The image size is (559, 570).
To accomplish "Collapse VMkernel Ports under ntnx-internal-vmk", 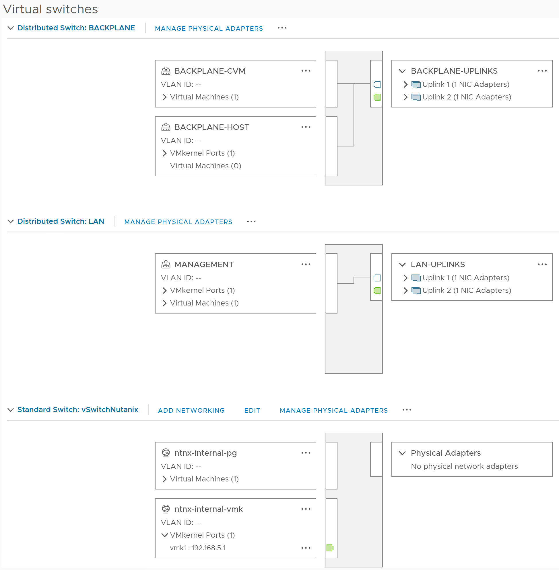I will point(165,535).
